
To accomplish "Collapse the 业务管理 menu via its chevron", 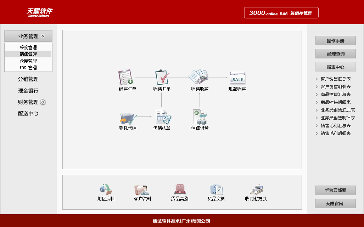I will [x=43, y=36].
